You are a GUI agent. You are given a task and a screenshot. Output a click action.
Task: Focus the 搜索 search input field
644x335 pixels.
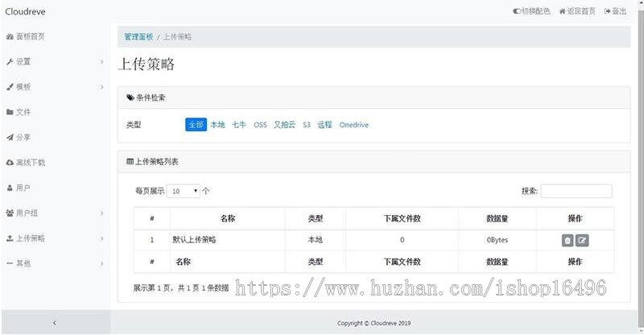576,191
